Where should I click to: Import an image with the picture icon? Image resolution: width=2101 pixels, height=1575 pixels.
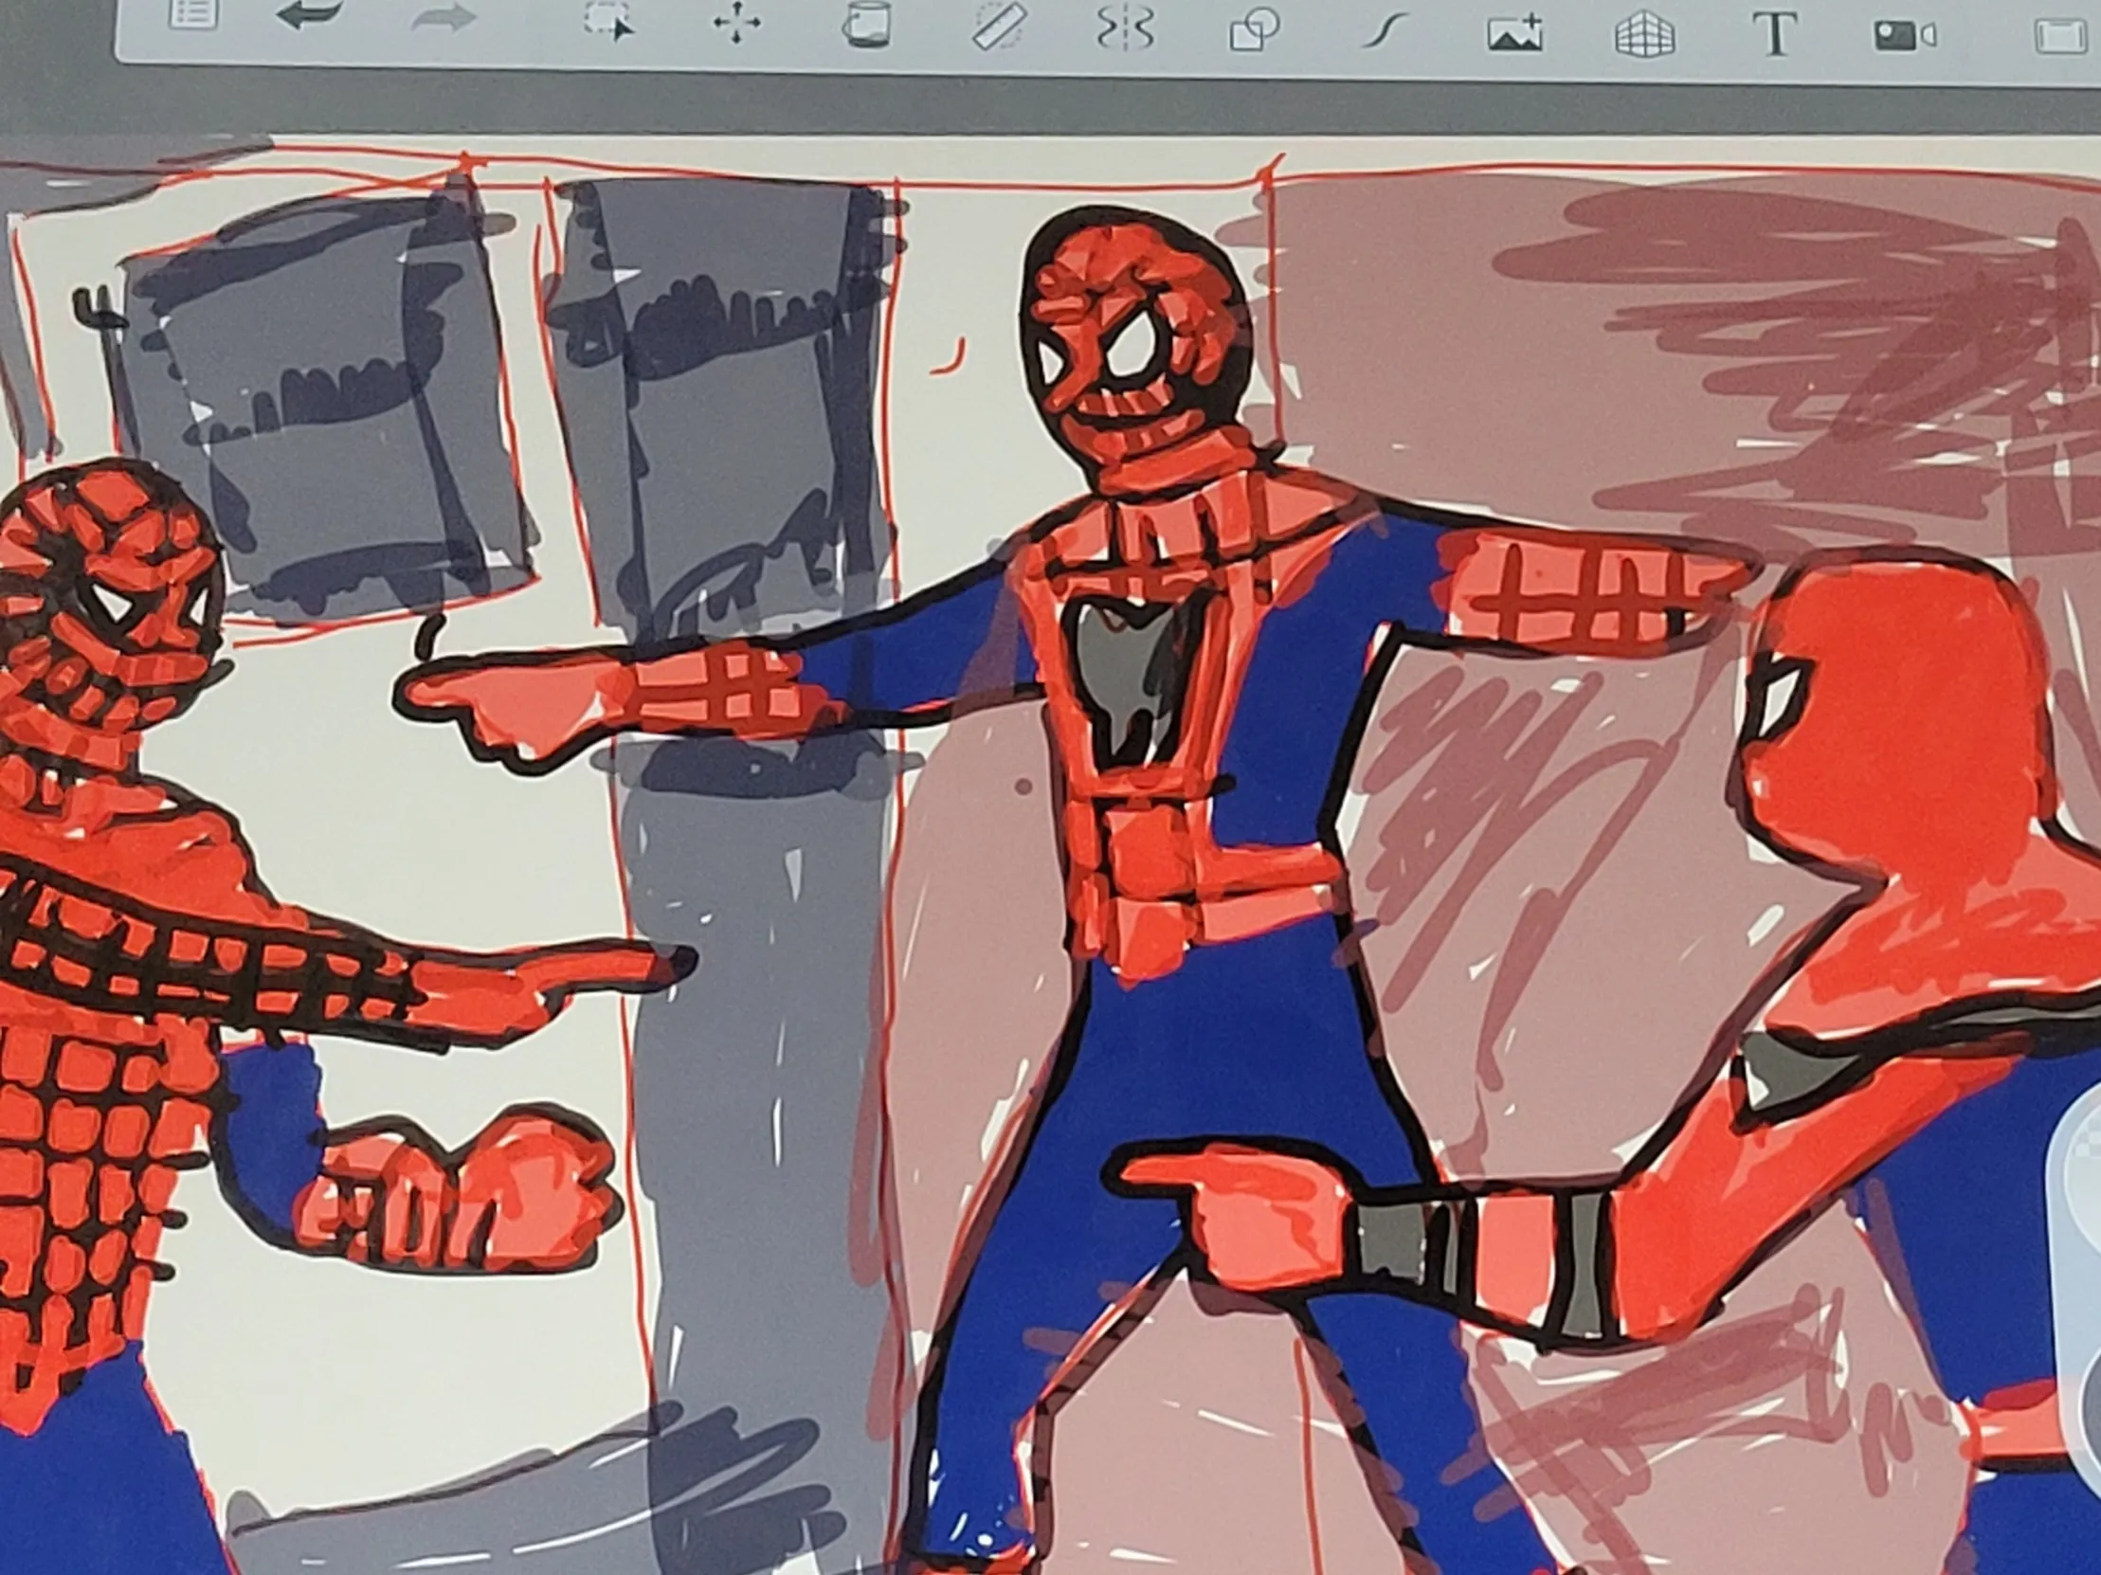(x=1514, y=33)
